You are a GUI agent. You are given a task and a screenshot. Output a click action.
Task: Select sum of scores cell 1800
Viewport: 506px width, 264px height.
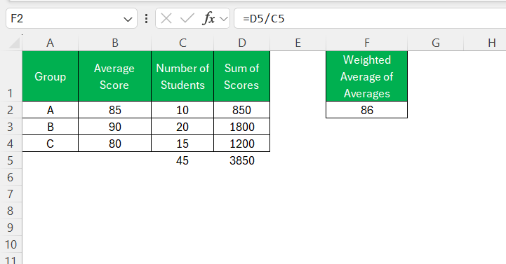tap(241, 127)
